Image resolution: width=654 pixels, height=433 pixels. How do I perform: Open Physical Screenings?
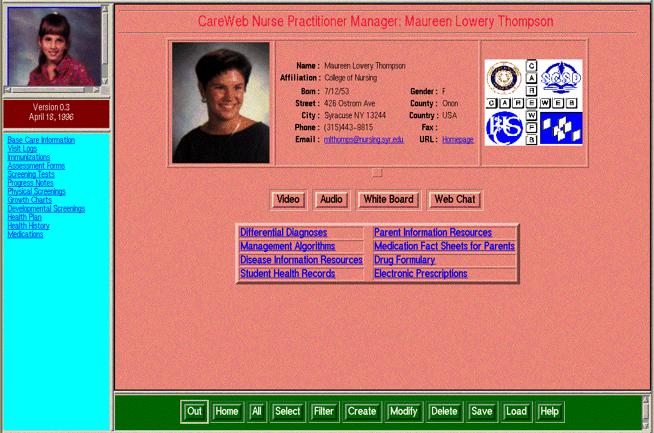coord(36,191)
